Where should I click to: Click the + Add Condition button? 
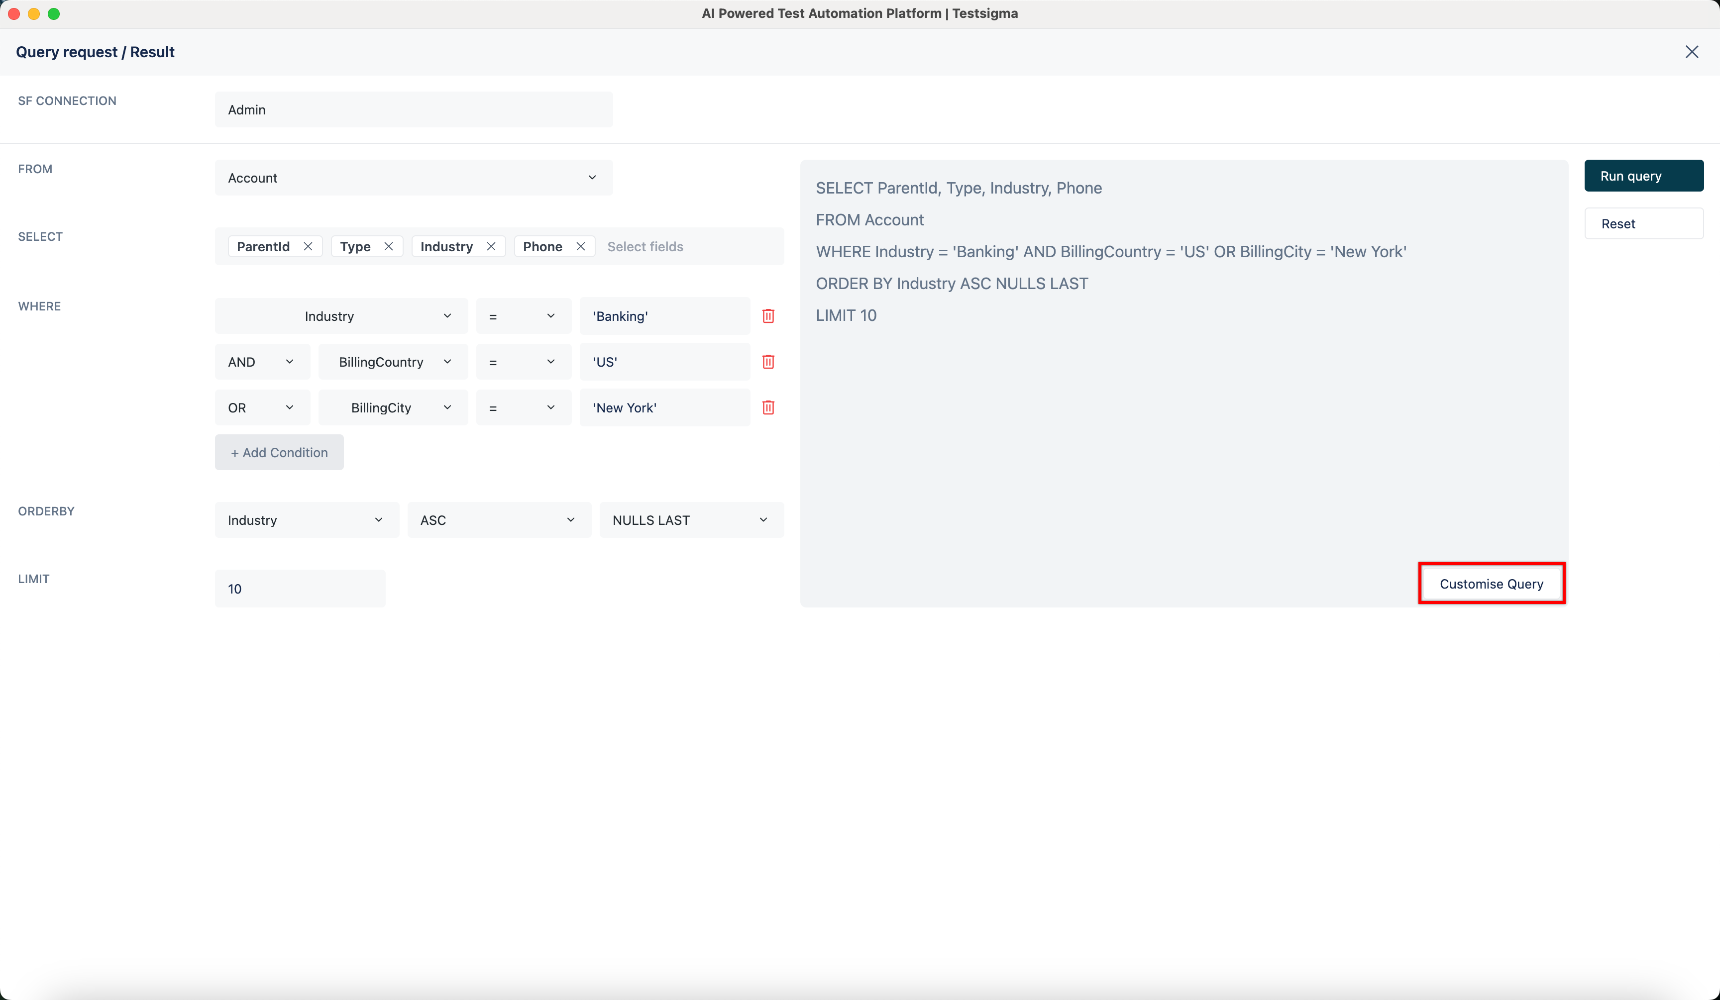tap(279, 452)
